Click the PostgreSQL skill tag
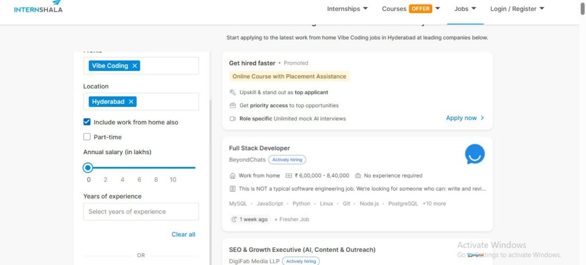Screen dimensions: 586x265 pos(403,204)
